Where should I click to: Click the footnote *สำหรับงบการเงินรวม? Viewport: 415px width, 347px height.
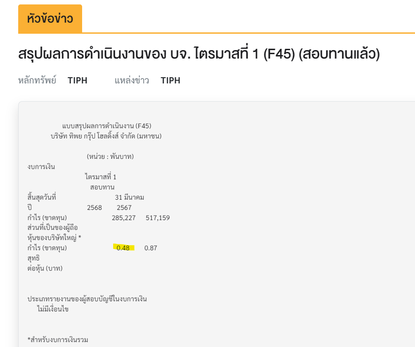tap(58, 339)
